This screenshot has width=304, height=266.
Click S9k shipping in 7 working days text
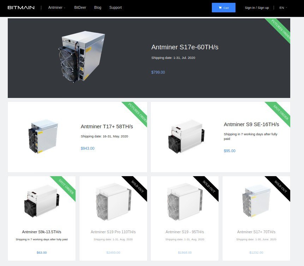[42, 240]
